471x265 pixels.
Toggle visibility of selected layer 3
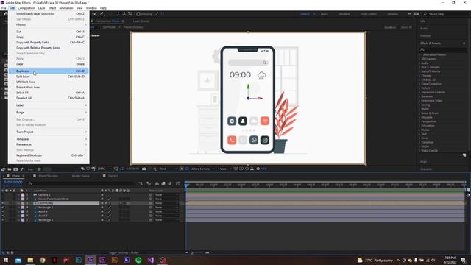tap(3, 203)
